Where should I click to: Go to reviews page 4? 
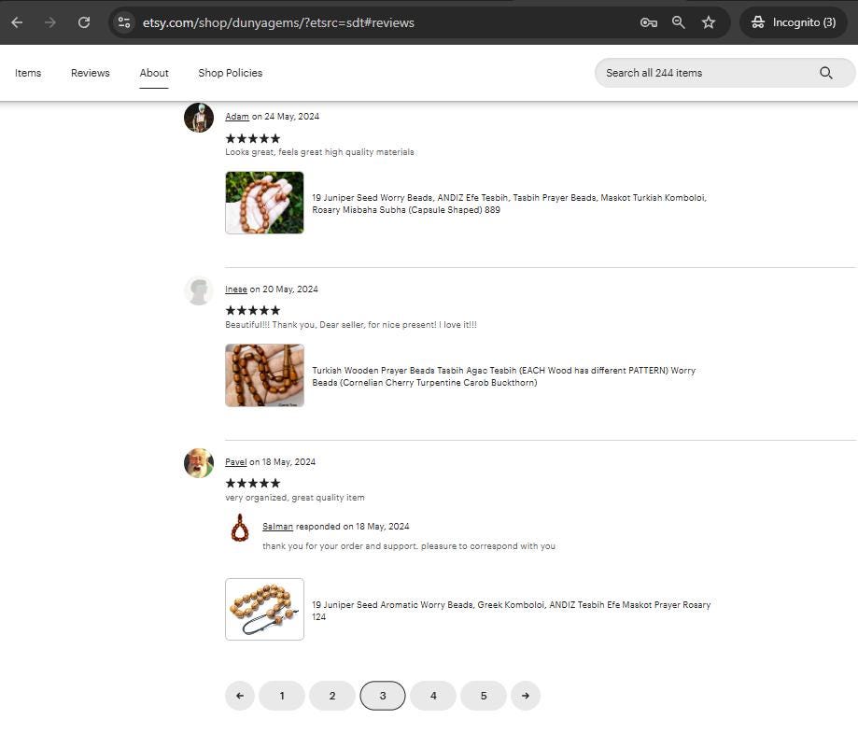click(433, 696)
